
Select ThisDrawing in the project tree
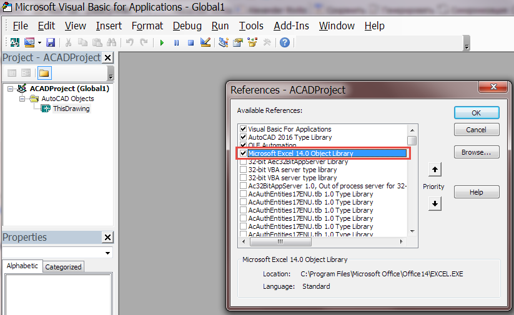pos(71,109)
